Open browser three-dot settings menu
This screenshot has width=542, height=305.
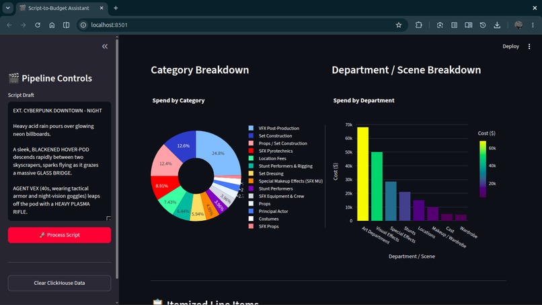(533, 25)
